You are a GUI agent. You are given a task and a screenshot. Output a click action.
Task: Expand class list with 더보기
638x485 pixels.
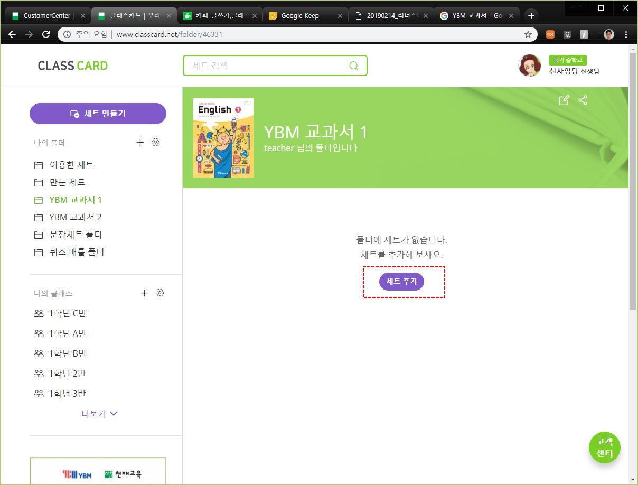click(99, 414)
